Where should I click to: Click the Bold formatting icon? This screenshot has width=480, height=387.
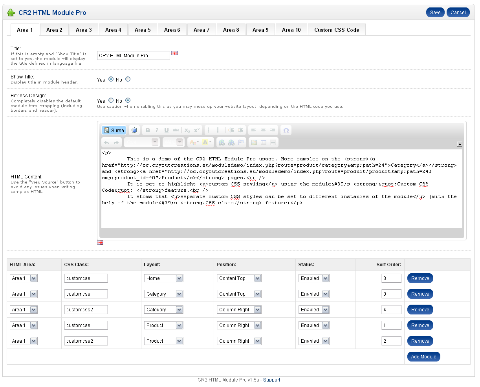pyautogui.click(x=148, y=130)
